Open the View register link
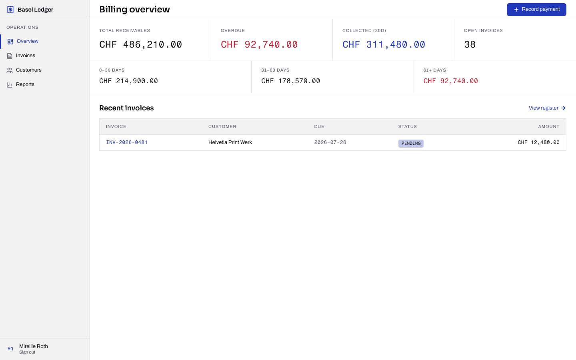This screenshot has width=576, height=360. tap(547, 108)
